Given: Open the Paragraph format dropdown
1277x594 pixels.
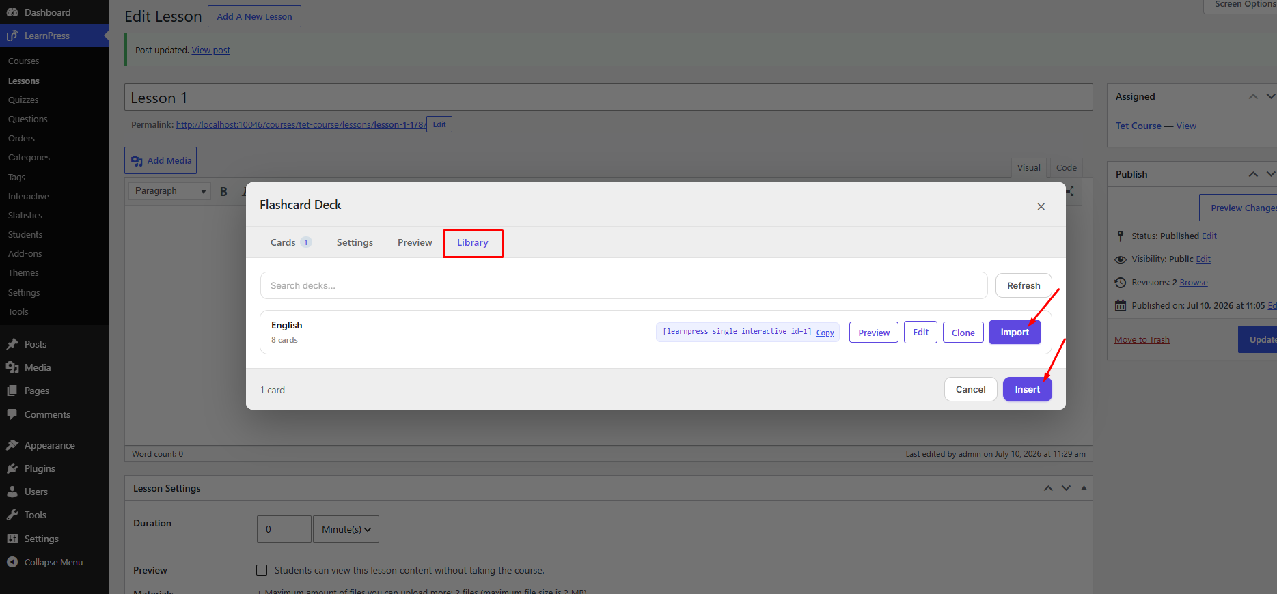Looking at the screenshot, I should click(169, 191).
